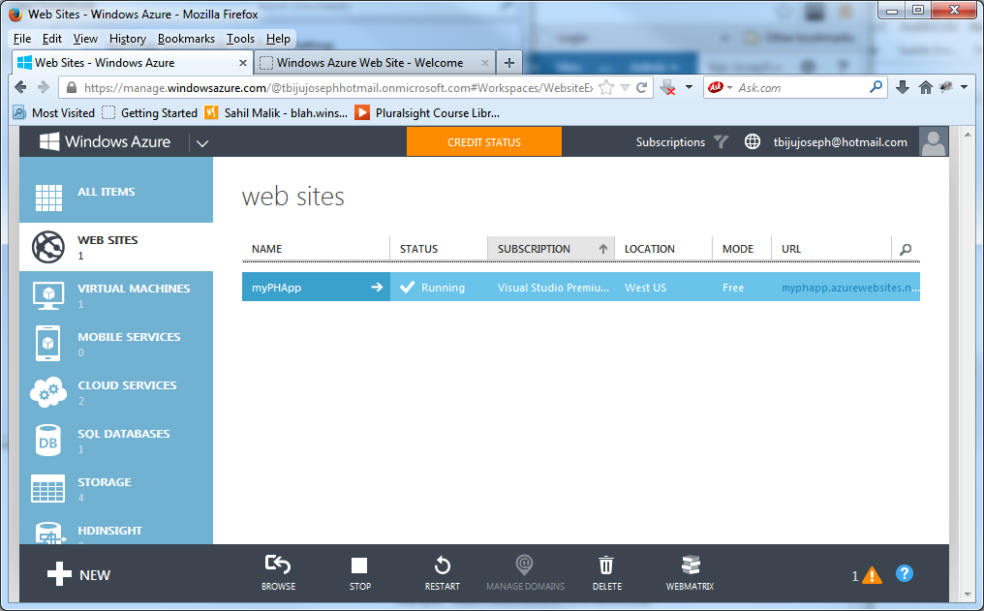Expand the chevron beside the Windows Azure logo

coord(201,141)
